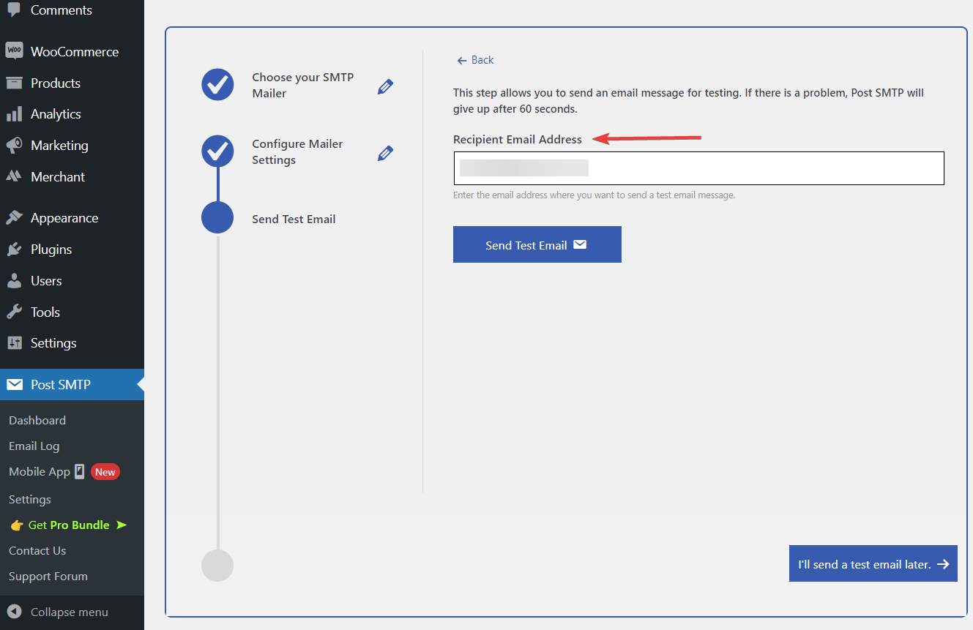Open the Mobile App submenu
This screenshot has width=973, height=630.
(x=40, y=472)
